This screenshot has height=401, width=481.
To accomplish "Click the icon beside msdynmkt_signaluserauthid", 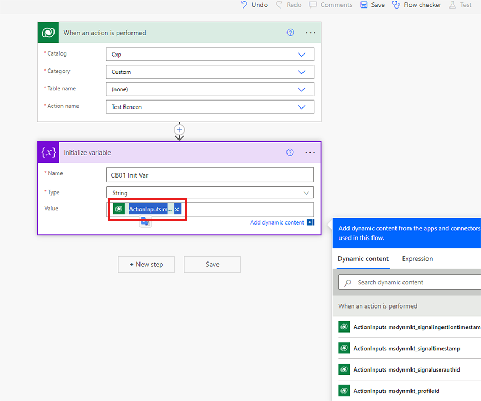I will pyautogui.click(x=344, y=369).
